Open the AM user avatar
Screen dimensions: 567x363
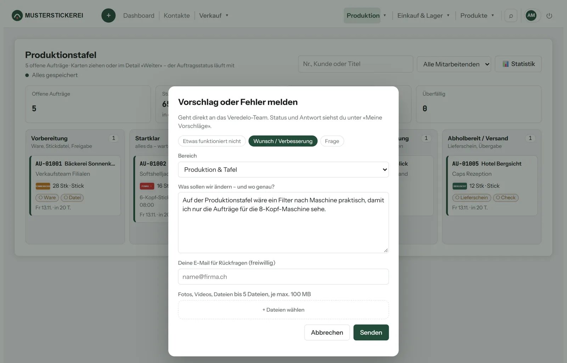[x=531, y=15]
